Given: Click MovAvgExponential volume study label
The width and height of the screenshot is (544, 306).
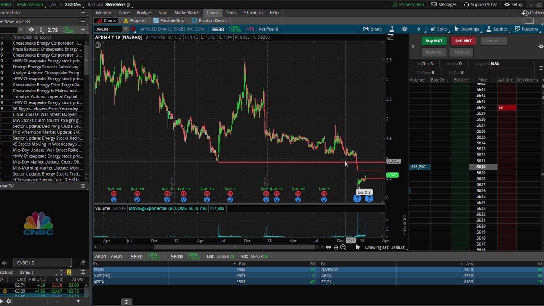Looking at the screenshot, I should tap(168, 208).
